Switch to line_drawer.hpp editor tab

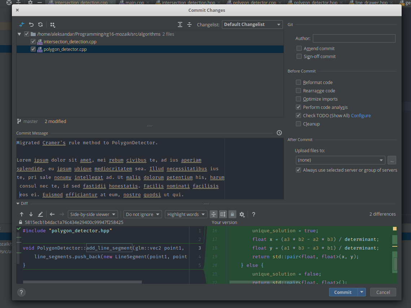(x=371, y=3)
